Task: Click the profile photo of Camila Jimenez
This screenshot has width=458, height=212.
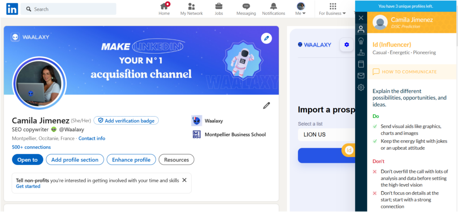Action: click(40, 84)
